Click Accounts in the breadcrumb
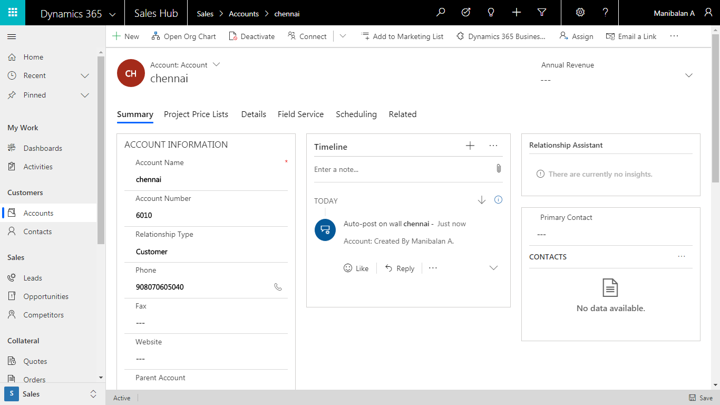Image resolution: width=720 pixels, height=405 pixels. [244, 14]
